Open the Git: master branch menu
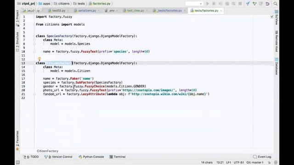 tap(255, 162)
